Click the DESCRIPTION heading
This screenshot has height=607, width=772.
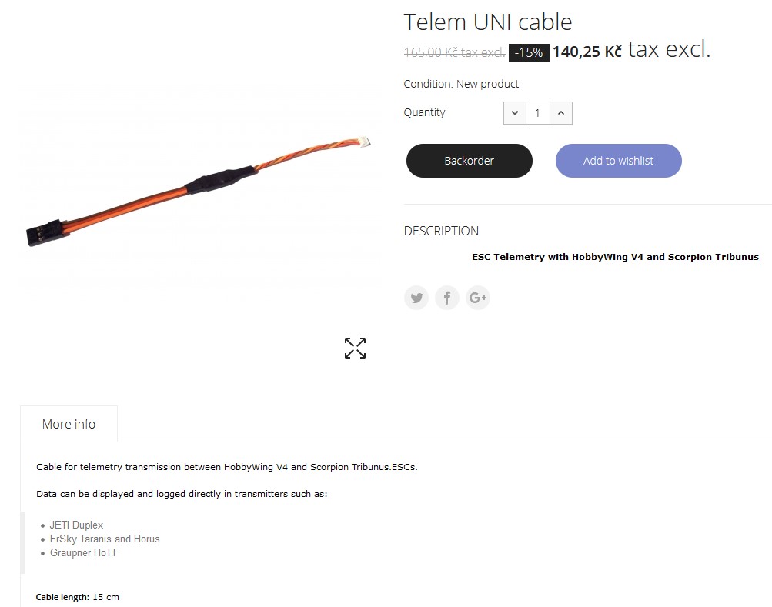pos(441,231)
